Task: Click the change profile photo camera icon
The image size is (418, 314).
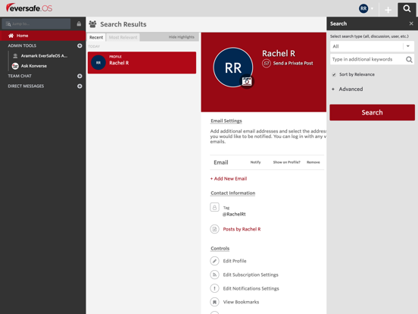Action: pyautogui.click(x=247, y=81)
